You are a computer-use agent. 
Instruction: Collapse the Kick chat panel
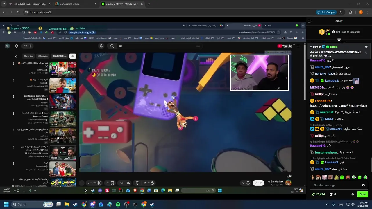coord(310,21)
